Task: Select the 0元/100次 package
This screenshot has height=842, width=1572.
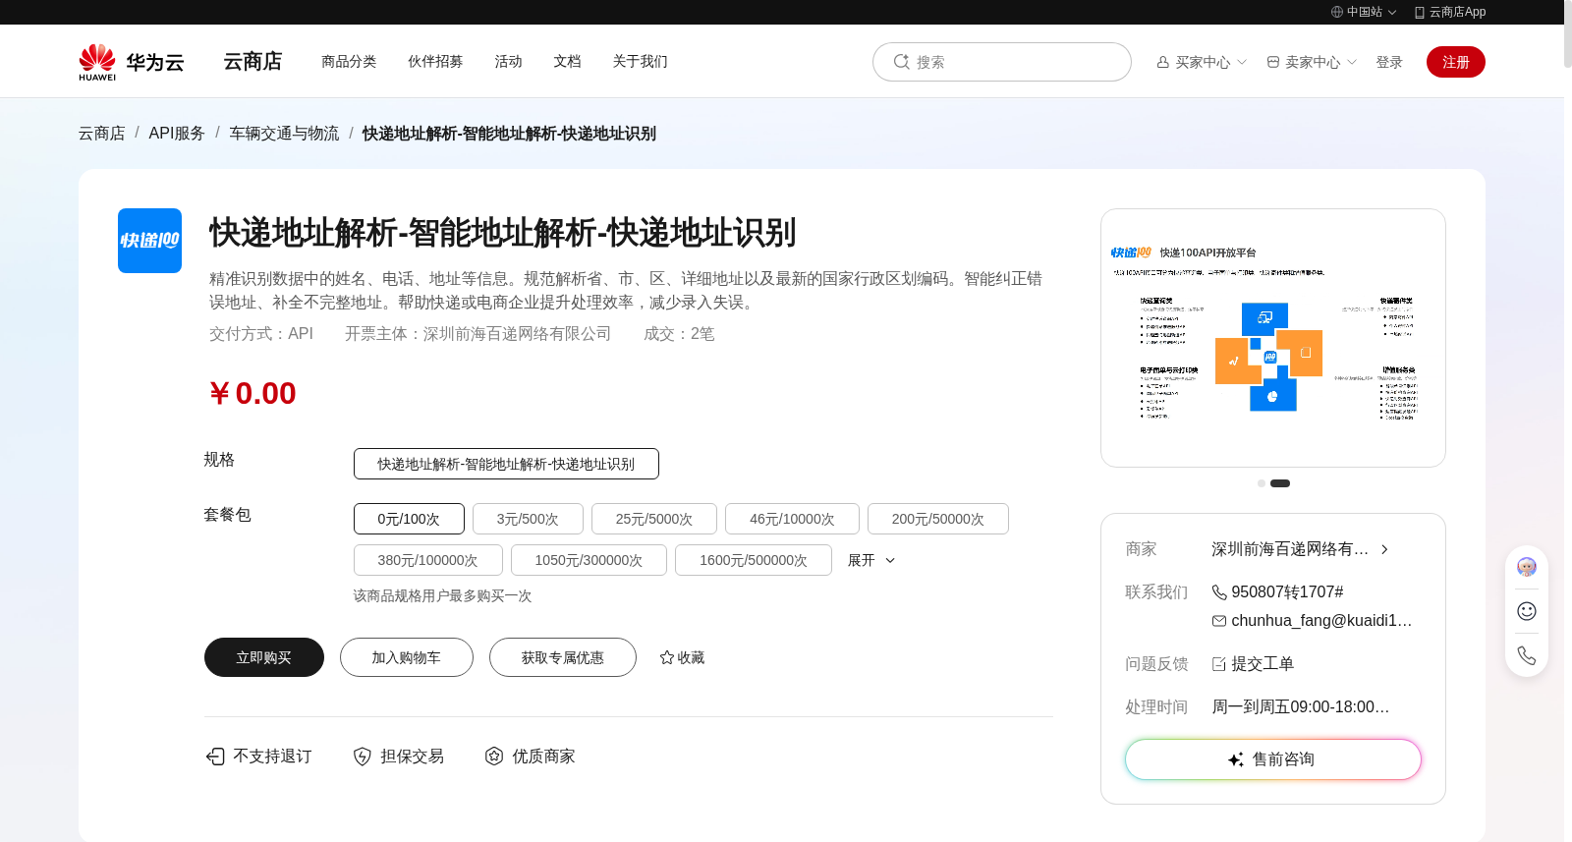Action: pos(409,519)
